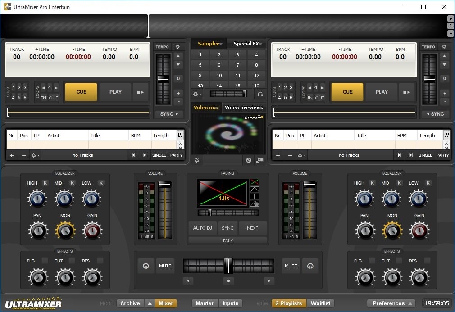This screenshot has height=312, width=455.
Task: Remove track with right playlist minus icon
Action: click(290, 155)
